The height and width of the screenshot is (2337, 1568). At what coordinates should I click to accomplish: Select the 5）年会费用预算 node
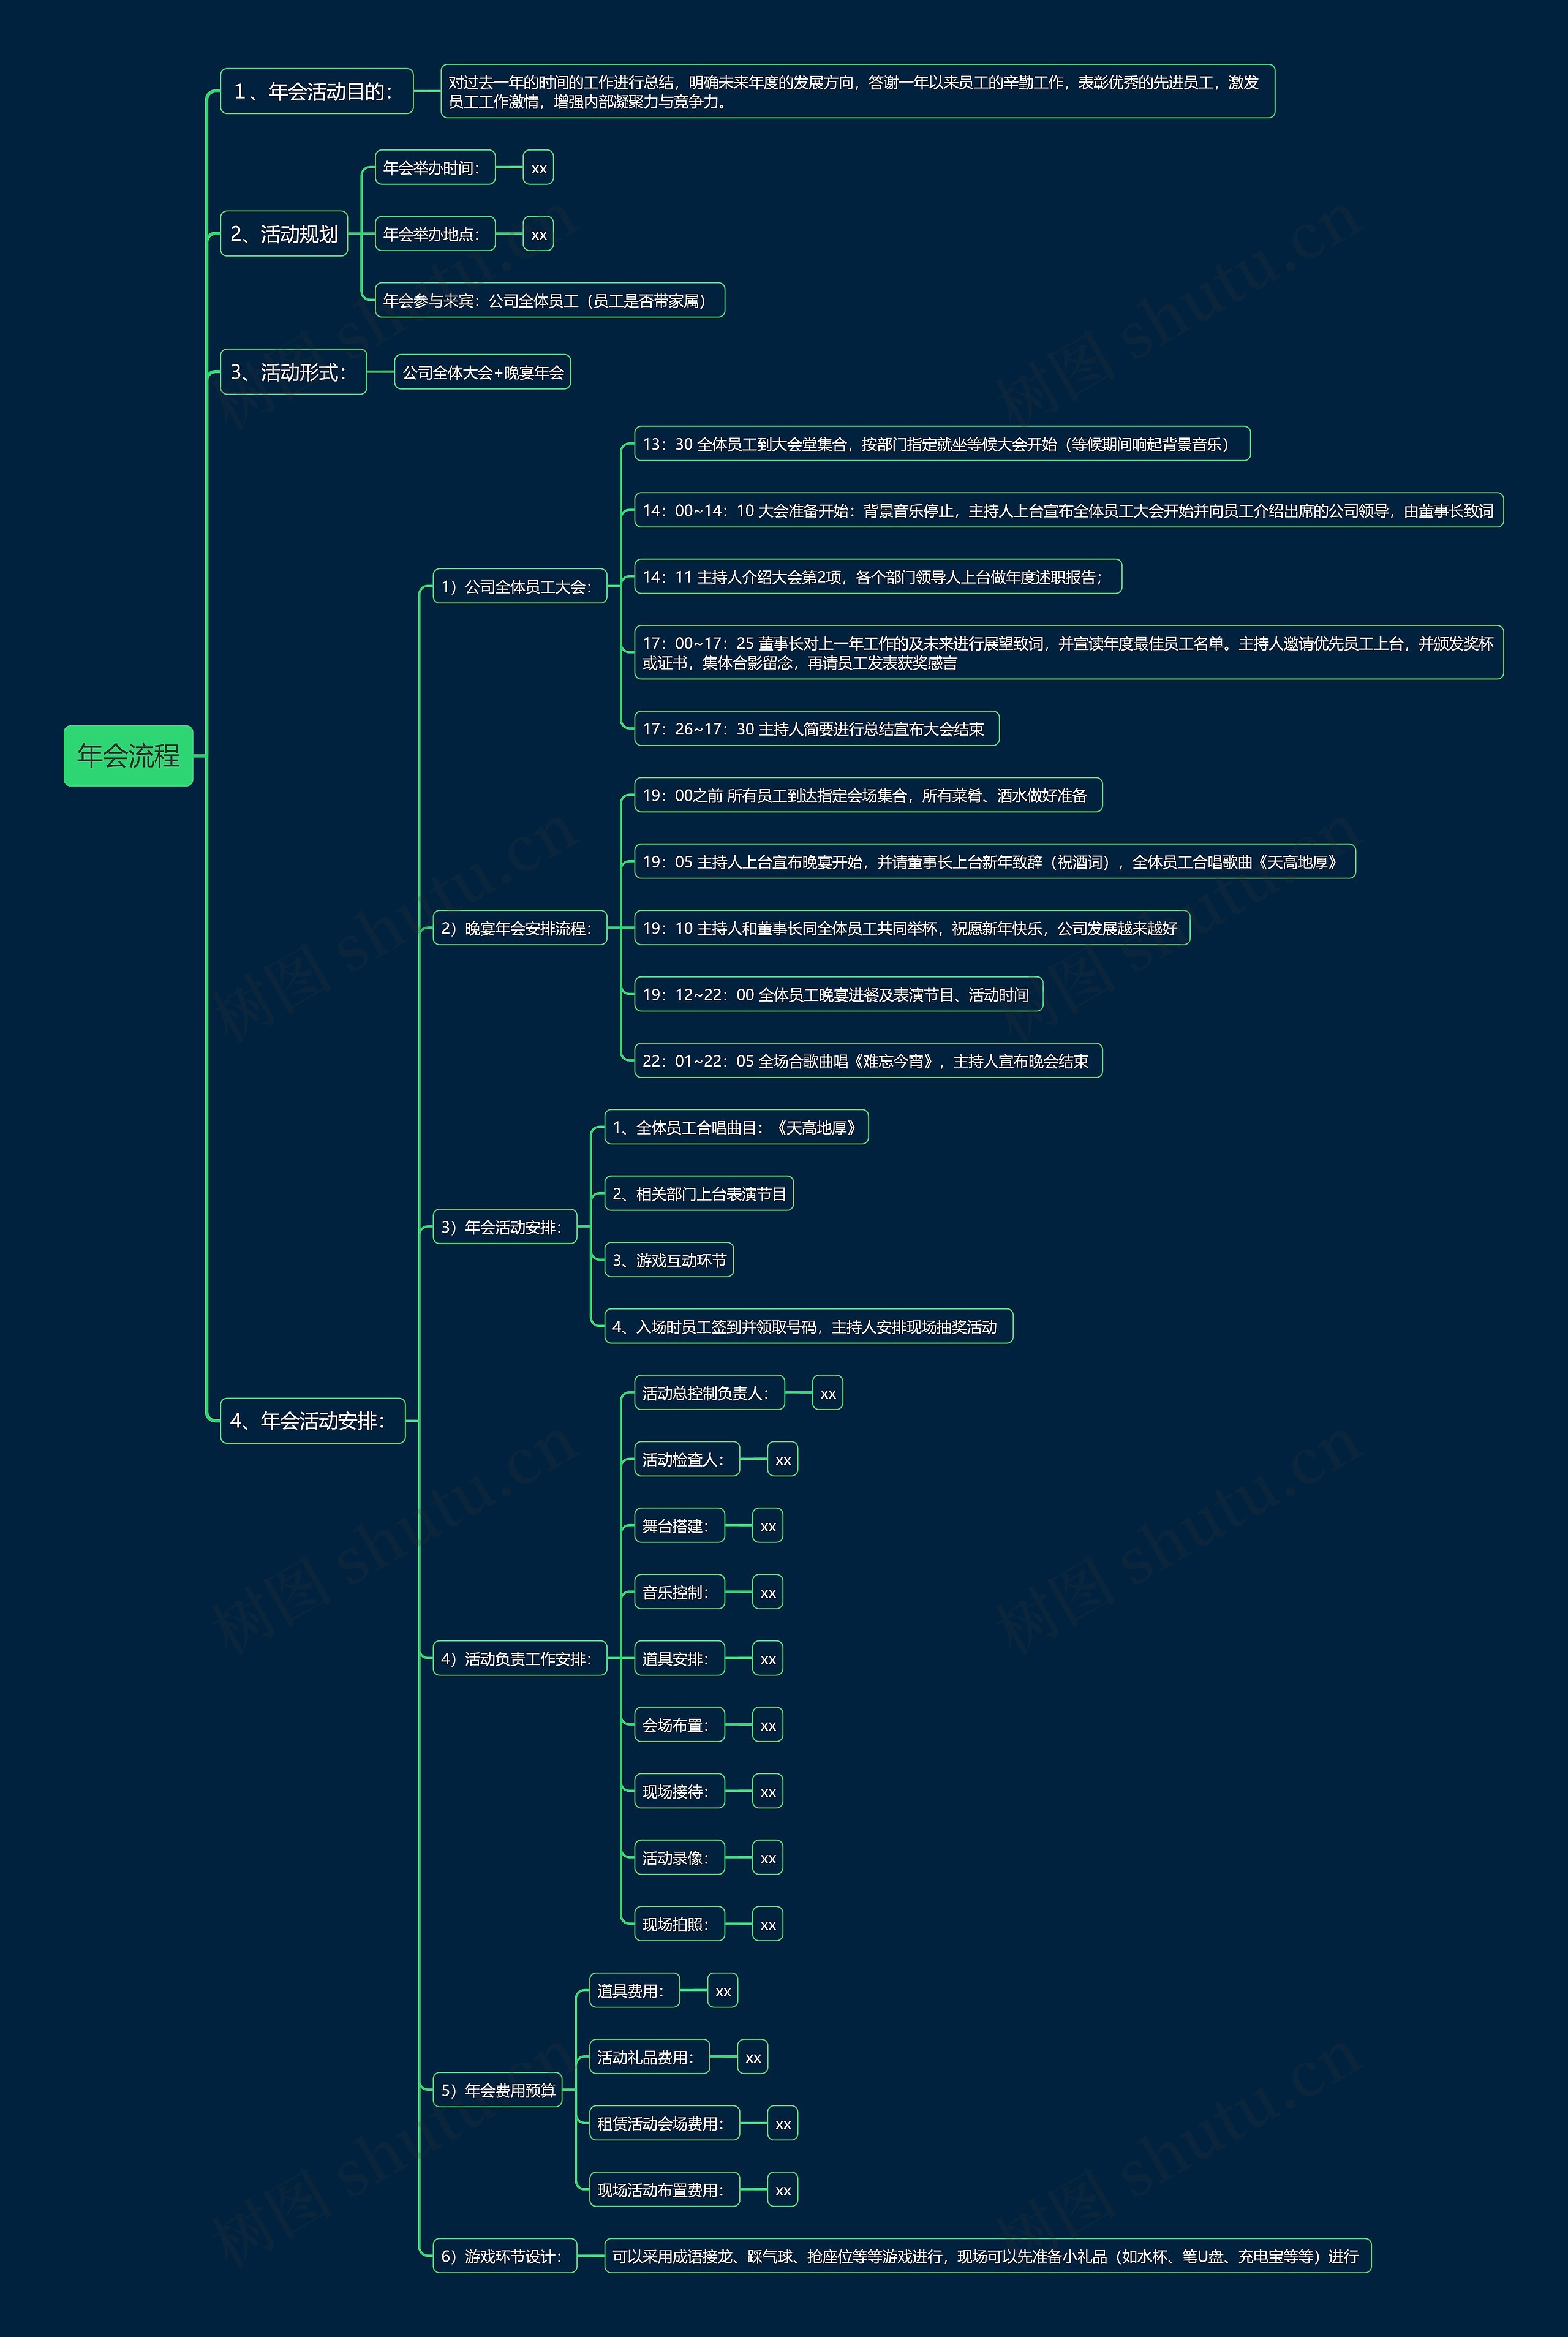(x=497, y=2090)
